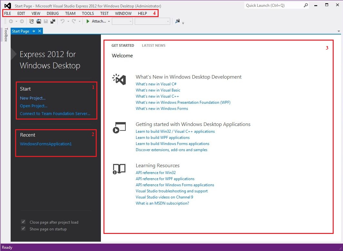Click the Save All toolbar icon

[x=52, y=22]
